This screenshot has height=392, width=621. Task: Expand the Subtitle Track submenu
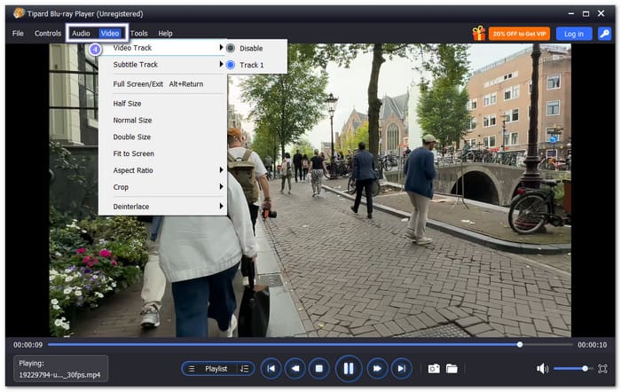(162, 65)
